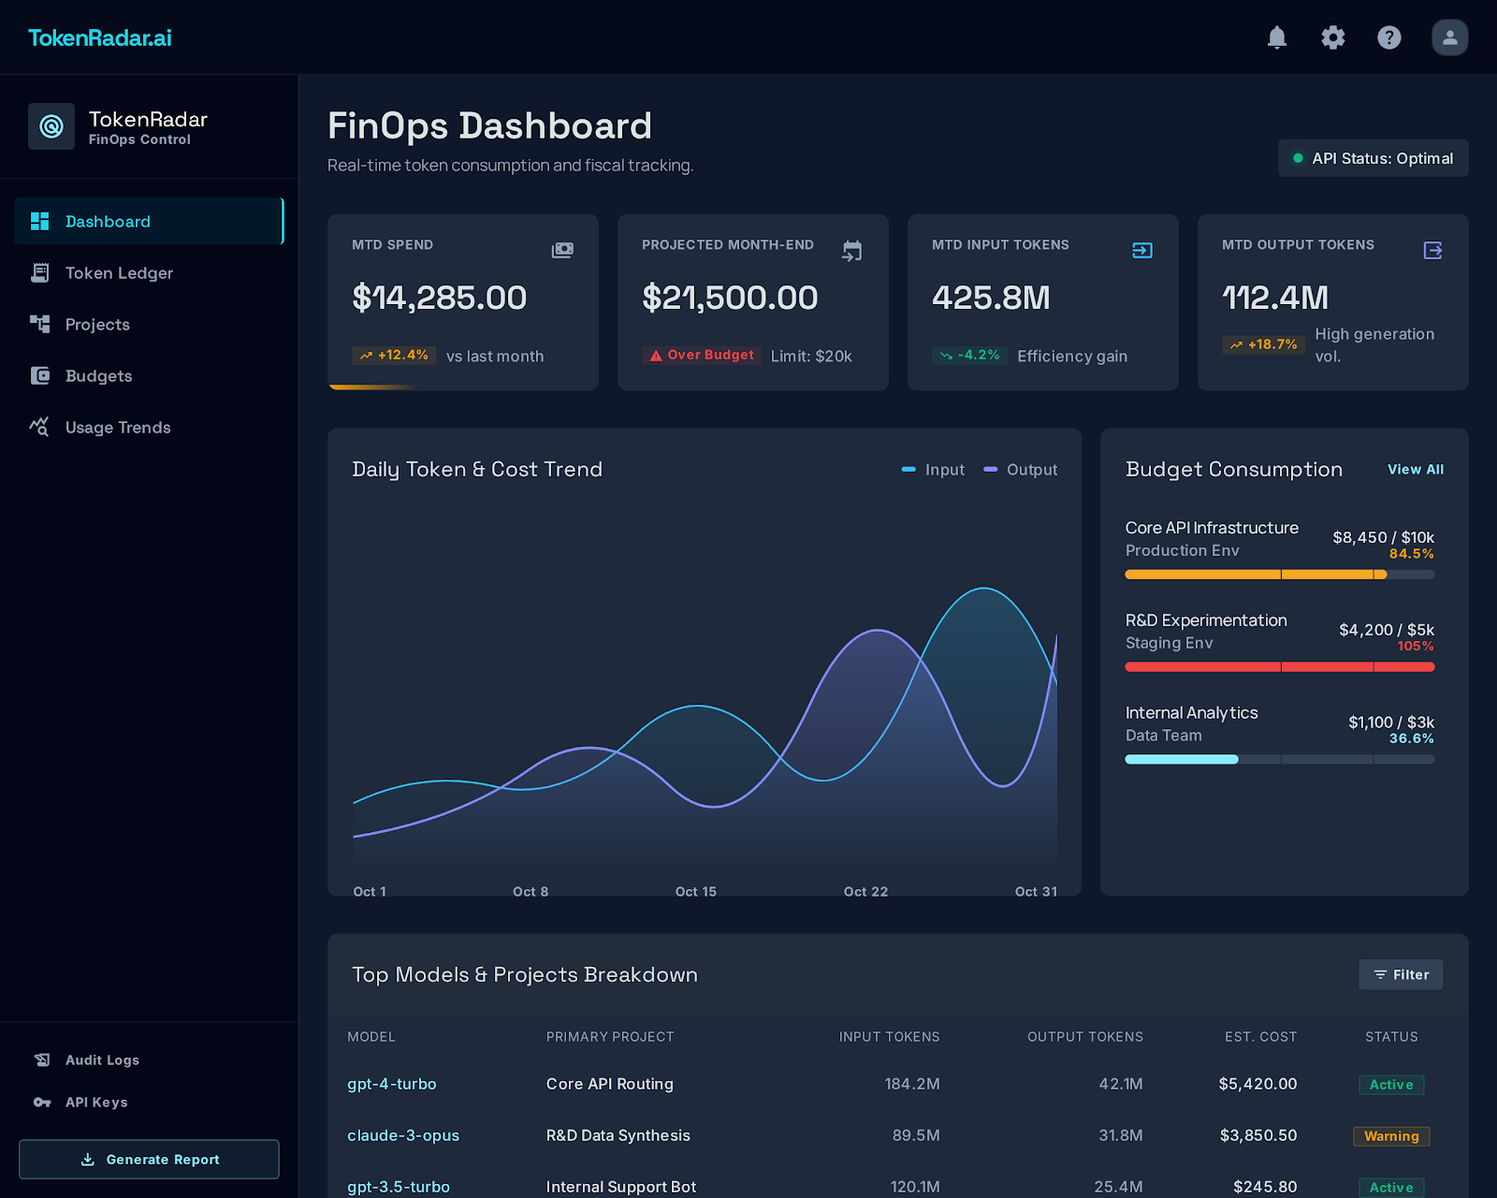Screen dimensions: 1497x1198
Task: Open gpt-3.5-turbo model link
Action: pyautogui.click(x=399, y=1187)
